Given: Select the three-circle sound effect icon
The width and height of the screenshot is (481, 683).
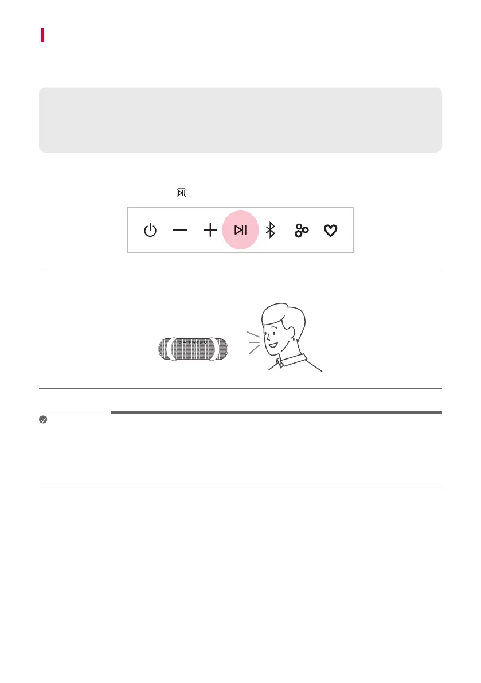Looking at the screenshot, I should pos(301,231).
